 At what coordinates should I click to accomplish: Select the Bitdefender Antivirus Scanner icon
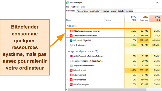(71, 31)
